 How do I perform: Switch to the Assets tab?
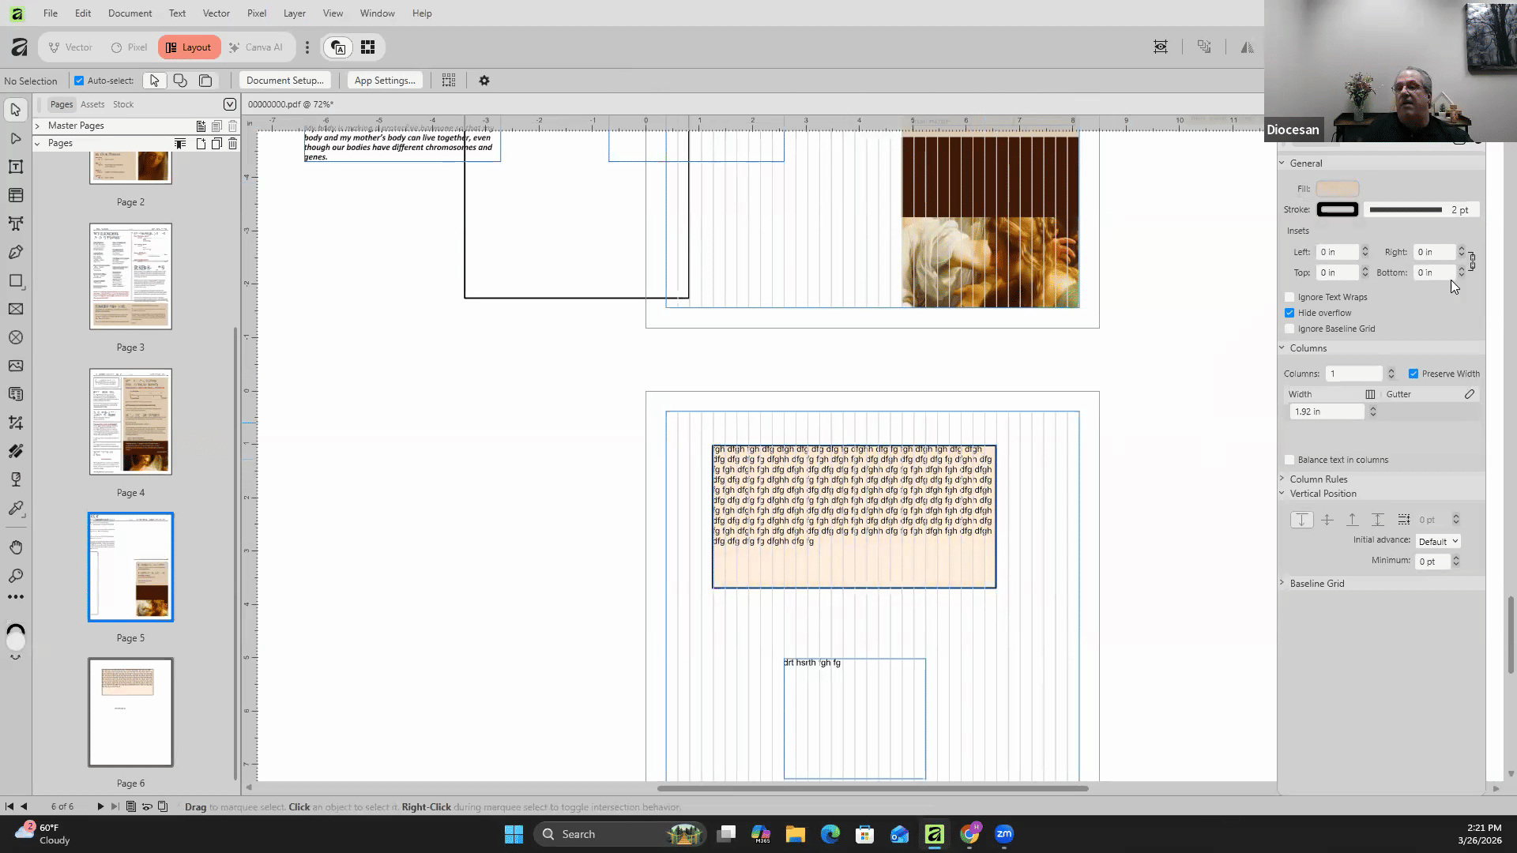(x=92, y=104)
